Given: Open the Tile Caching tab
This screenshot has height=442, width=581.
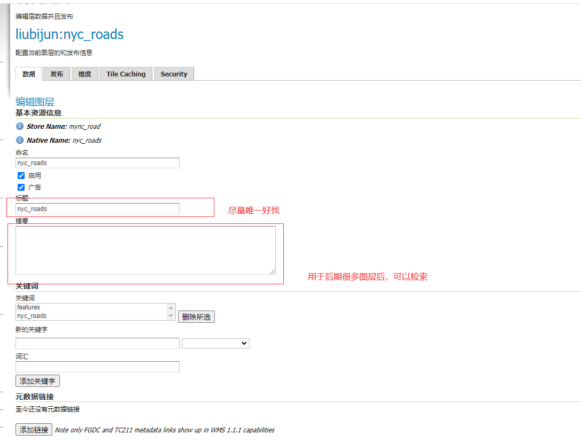Looking at the screenshot, I should click(126, 74).
